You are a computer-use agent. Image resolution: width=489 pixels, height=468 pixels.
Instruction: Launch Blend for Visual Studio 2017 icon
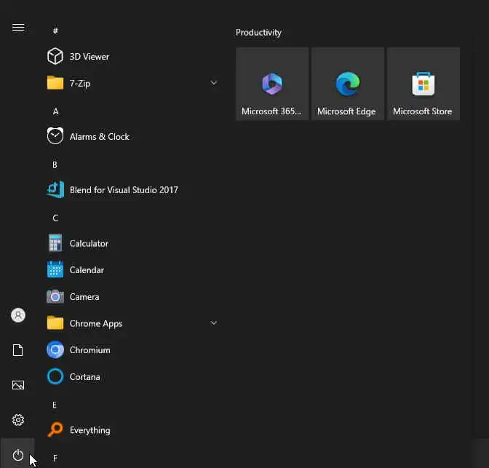[55, 190]
